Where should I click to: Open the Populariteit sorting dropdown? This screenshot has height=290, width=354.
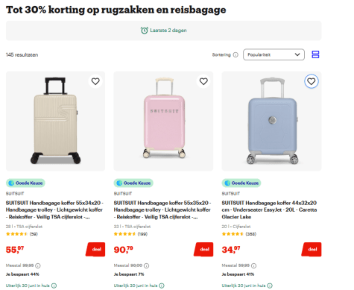pos(274,54)
